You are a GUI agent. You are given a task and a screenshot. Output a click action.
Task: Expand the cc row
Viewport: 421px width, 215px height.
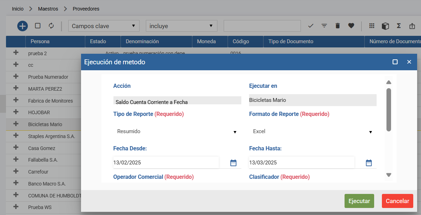pyautogui.click(x=16, y=64)
